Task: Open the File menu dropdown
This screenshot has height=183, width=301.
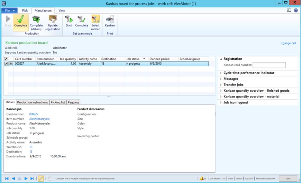Action: (x=9, y=11)
